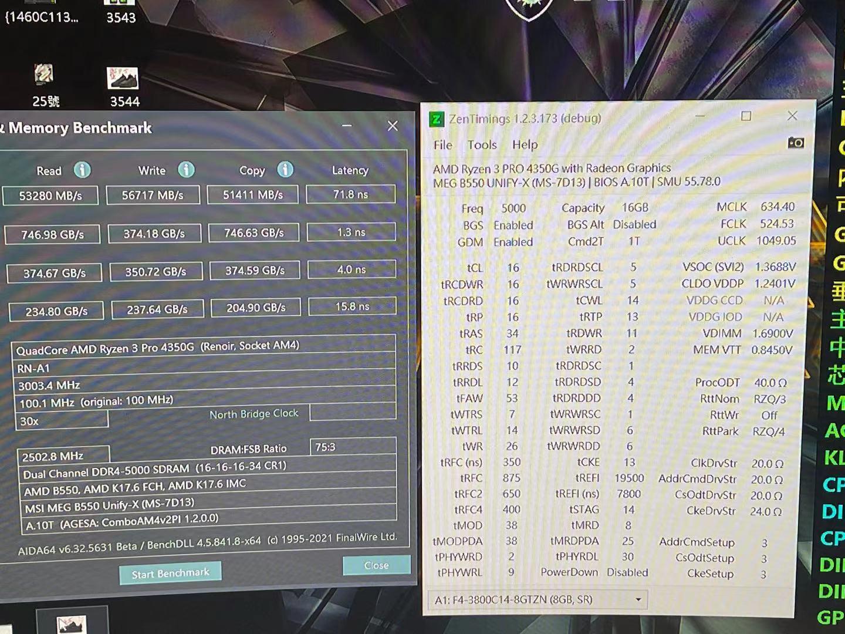Minimize the Memory Benchmark window
The image size is (845, 634).
pyautogui.click(x=347, y=126)
